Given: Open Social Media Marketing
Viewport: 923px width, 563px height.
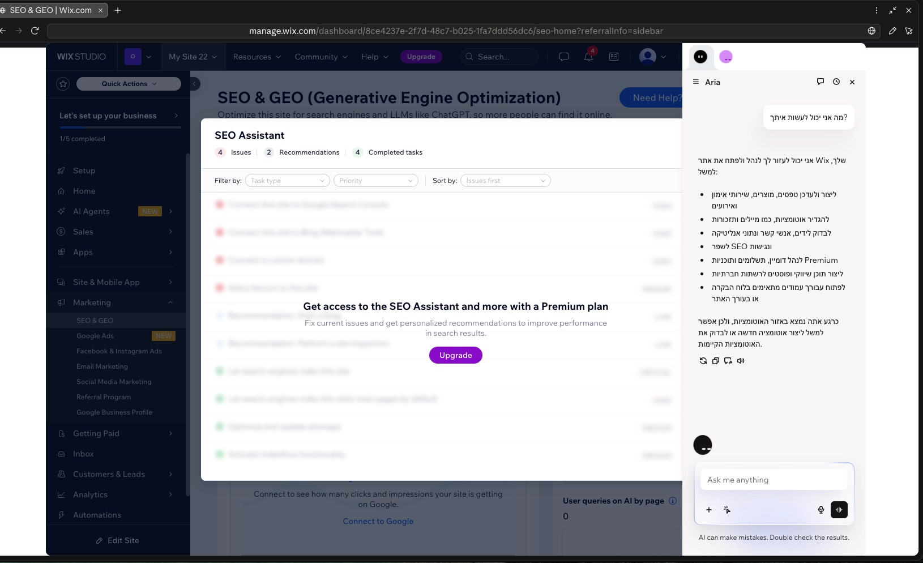Looking at the screenshot, I should tap(116, 382).
